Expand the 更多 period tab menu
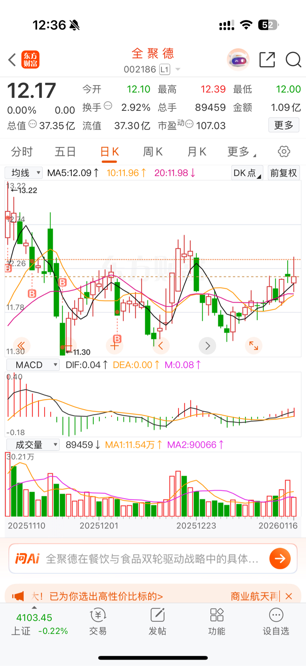The height and width of the screenshot is (666, 306). click(241, 152)
